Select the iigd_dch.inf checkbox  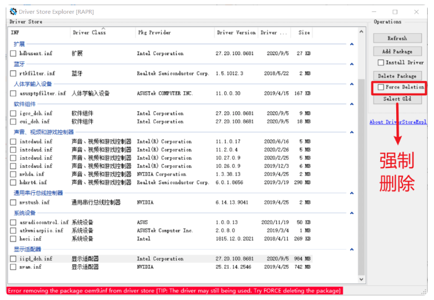point(13,259)
